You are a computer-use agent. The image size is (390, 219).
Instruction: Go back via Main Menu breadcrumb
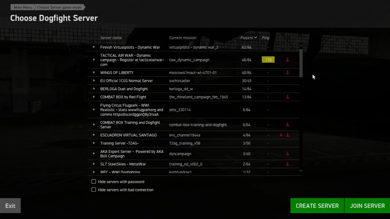[22, 7]
